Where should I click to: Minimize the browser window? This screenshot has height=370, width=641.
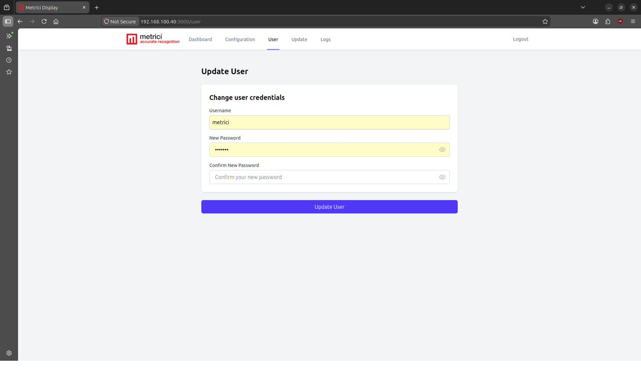609,7
